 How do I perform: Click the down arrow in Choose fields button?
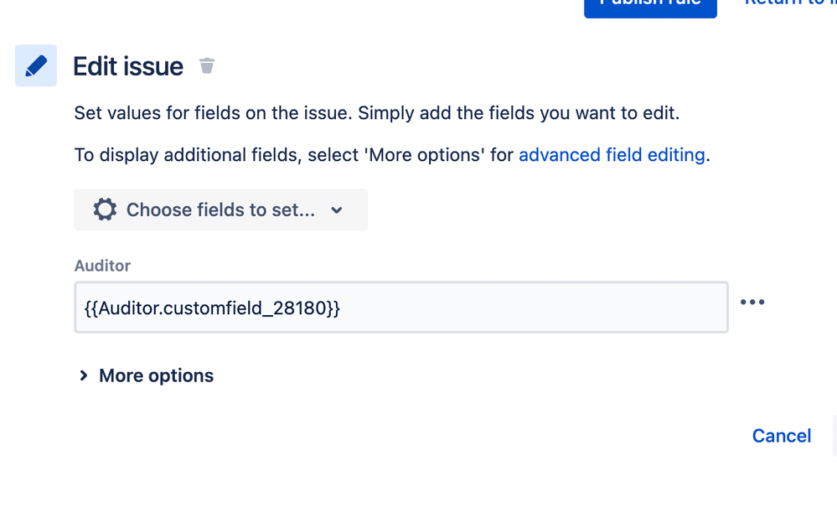336,210
